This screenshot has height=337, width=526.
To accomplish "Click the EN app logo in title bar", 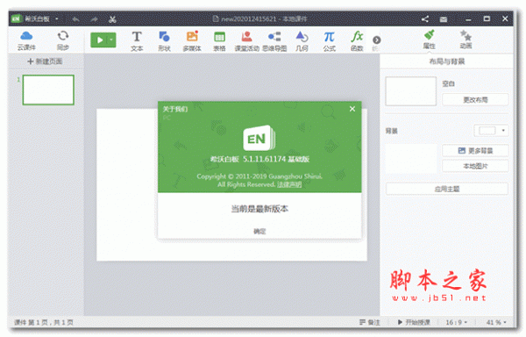I will [16, 18].
